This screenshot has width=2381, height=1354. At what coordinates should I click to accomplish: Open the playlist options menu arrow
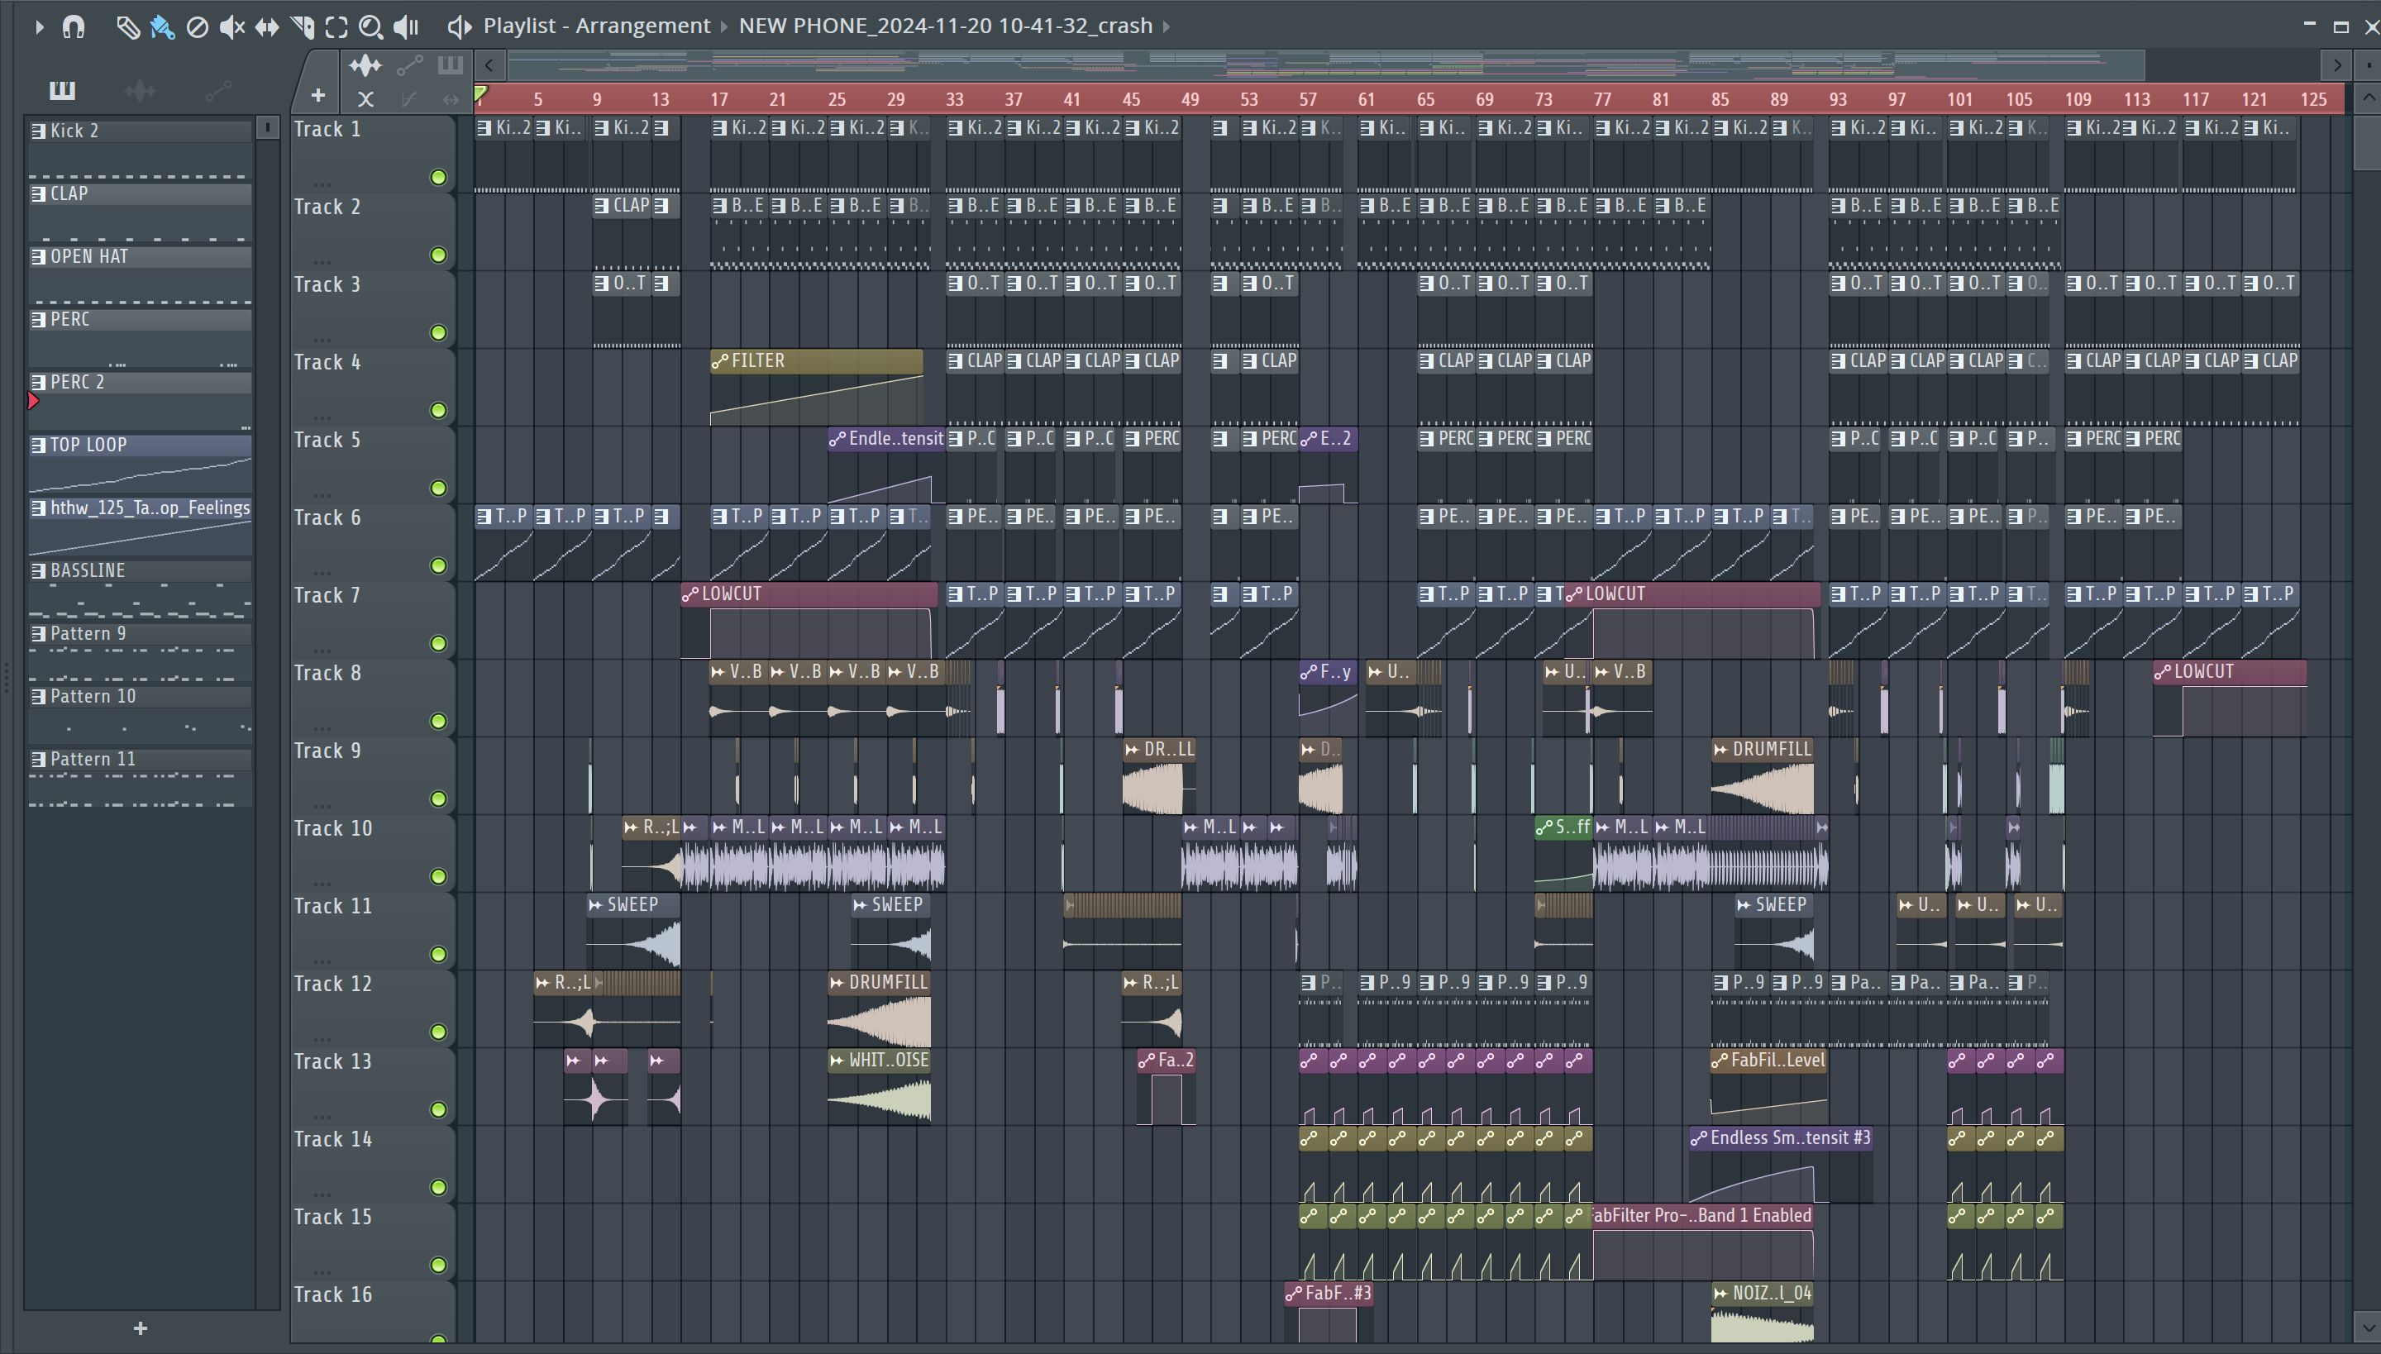click(38, 27)
